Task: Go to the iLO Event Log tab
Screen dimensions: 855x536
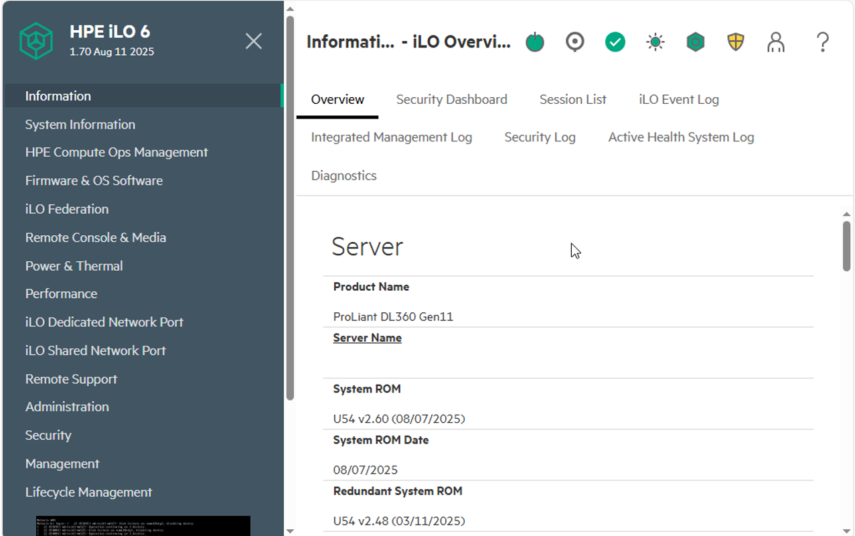Action: (678, 99)
